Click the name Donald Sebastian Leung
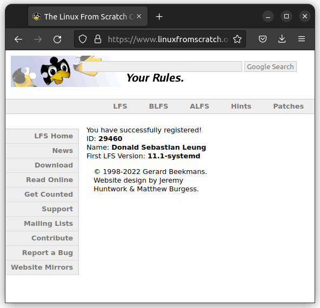The image size is (320, 308). pyautogui.click(x=159, y=148)
